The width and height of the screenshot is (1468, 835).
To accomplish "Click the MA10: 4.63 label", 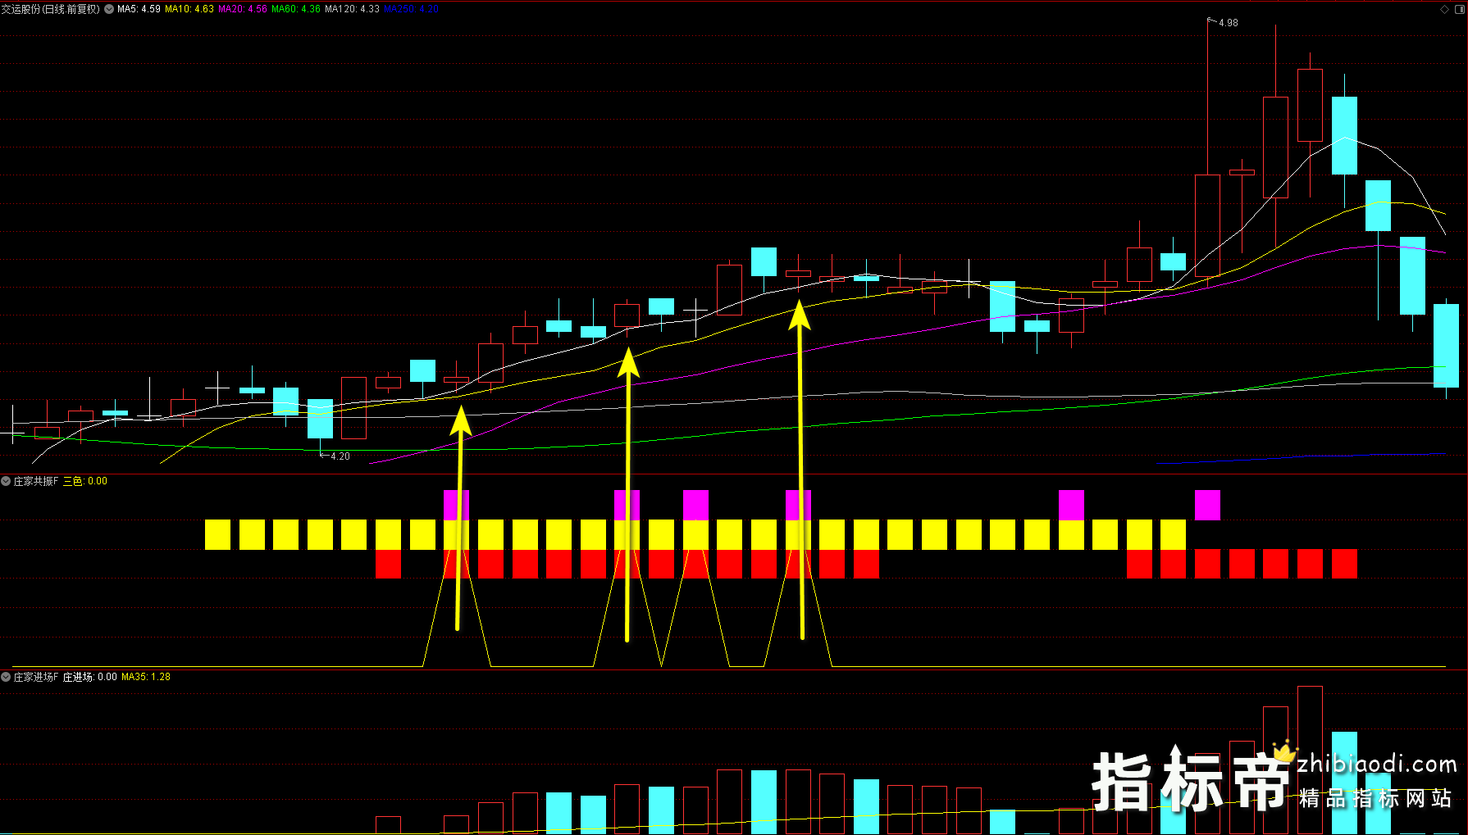I will pos(189,9).
